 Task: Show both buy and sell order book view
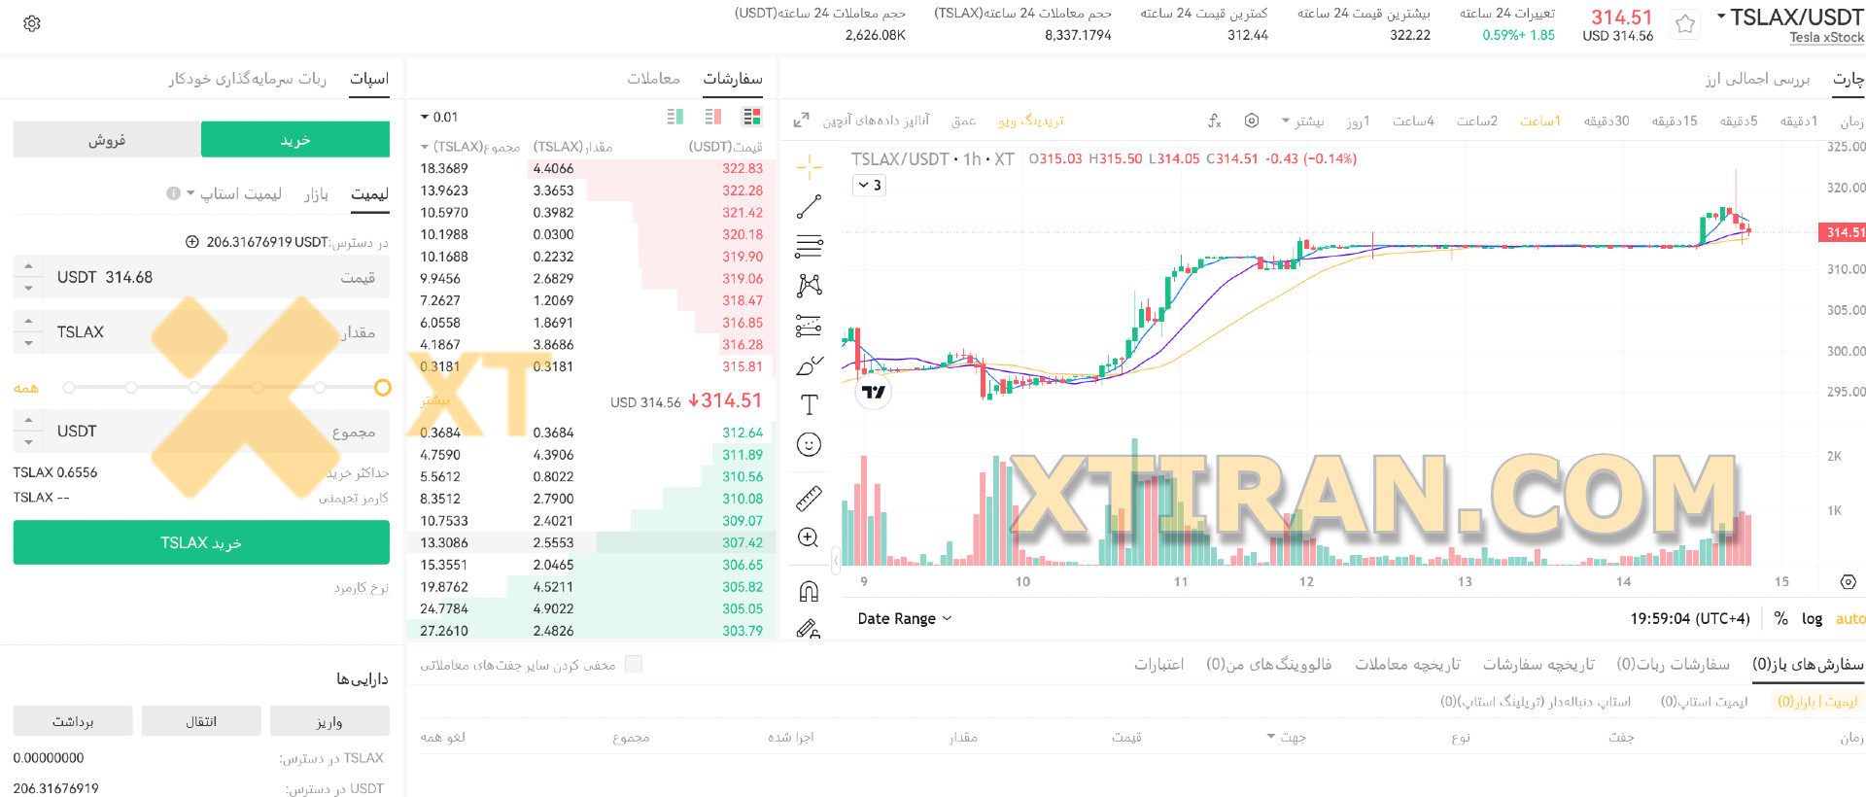[751, 117]
